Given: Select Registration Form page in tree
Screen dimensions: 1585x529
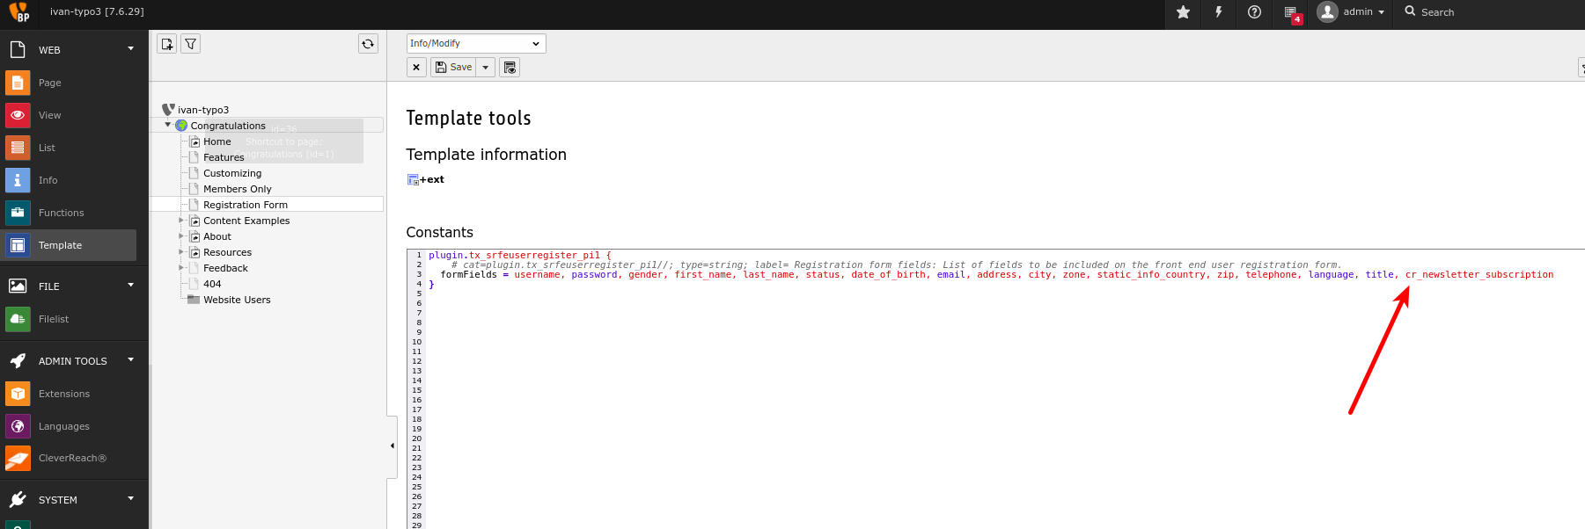Looking at the screenshot, I should 245,205.
